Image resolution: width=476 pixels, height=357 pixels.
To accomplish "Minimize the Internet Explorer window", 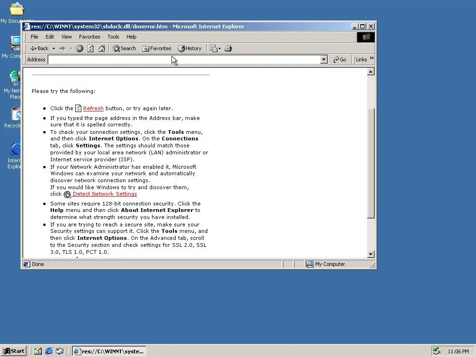I will click(355, 26).
